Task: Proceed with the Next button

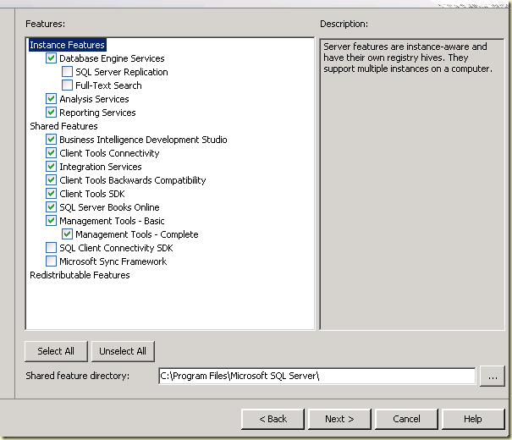Action: click(339, 419)
